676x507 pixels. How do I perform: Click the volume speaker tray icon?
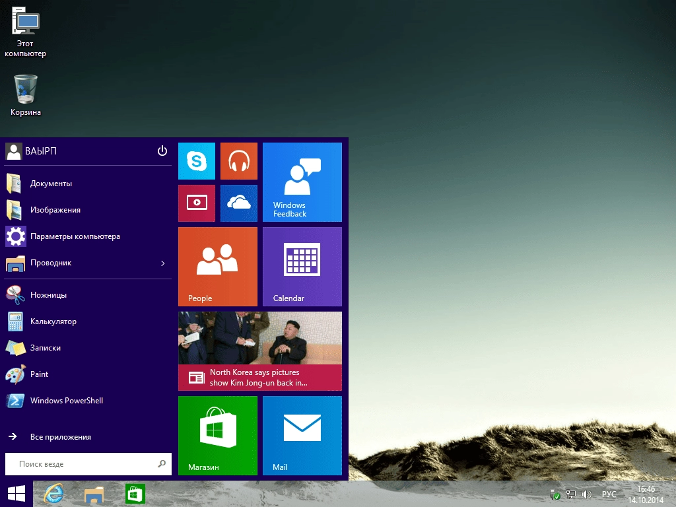point(586,494)
